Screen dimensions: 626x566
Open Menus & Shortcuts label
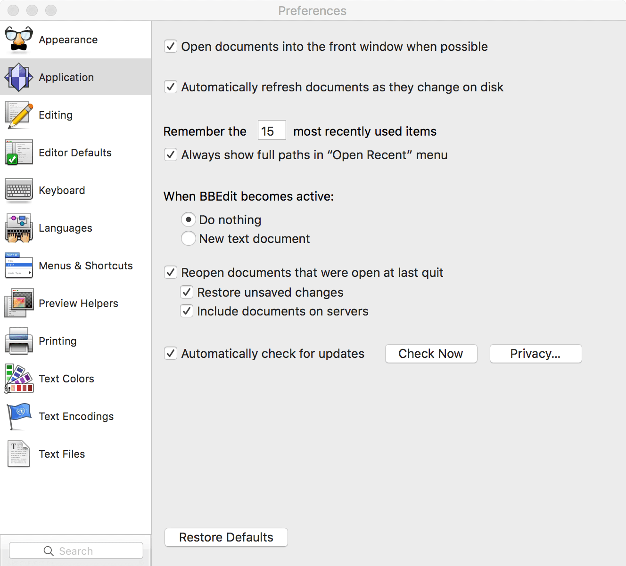click(86, 266)
